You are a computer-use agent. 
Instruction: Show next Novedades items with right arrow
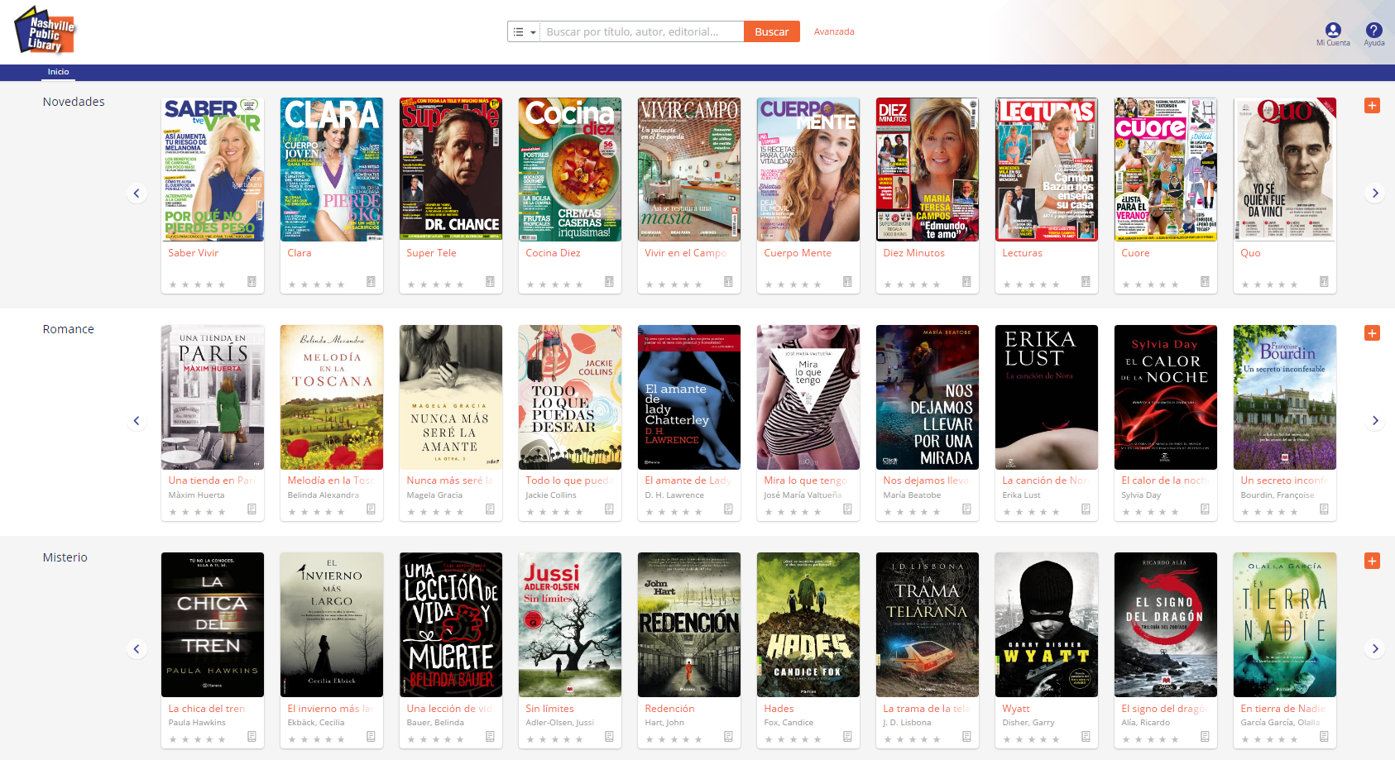(1375, 194)
